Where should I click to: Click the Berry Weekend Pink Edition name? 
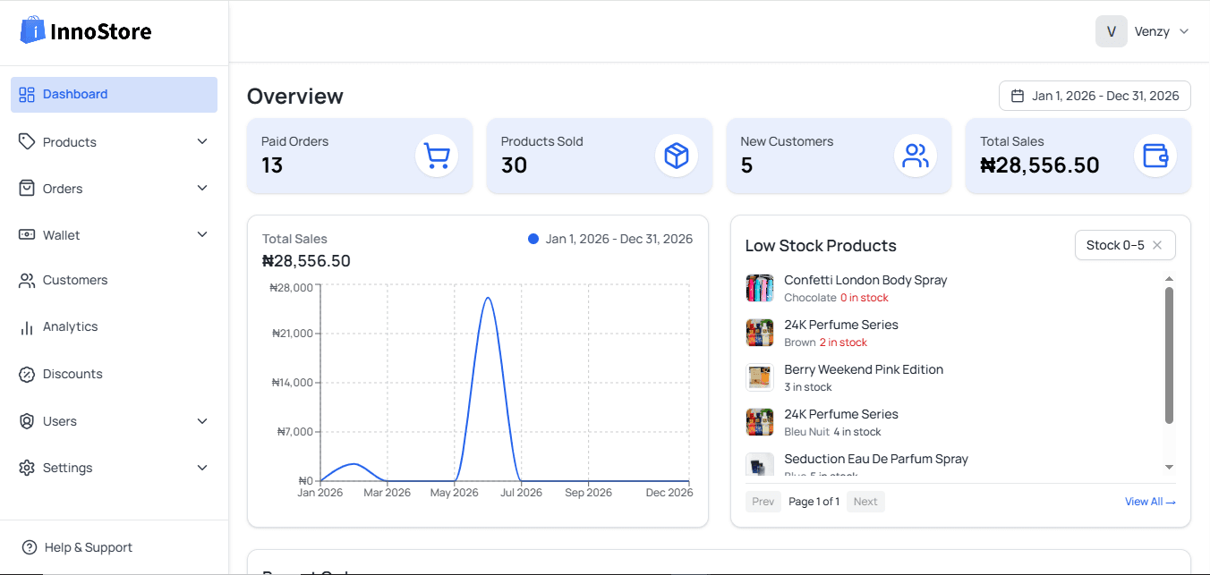864,369
